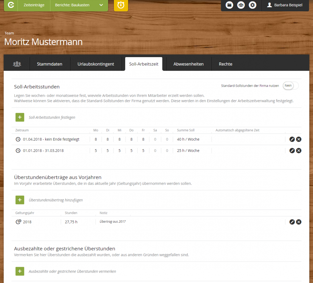Click the Clockodo logo icon
313x283 pixels.
10,5
